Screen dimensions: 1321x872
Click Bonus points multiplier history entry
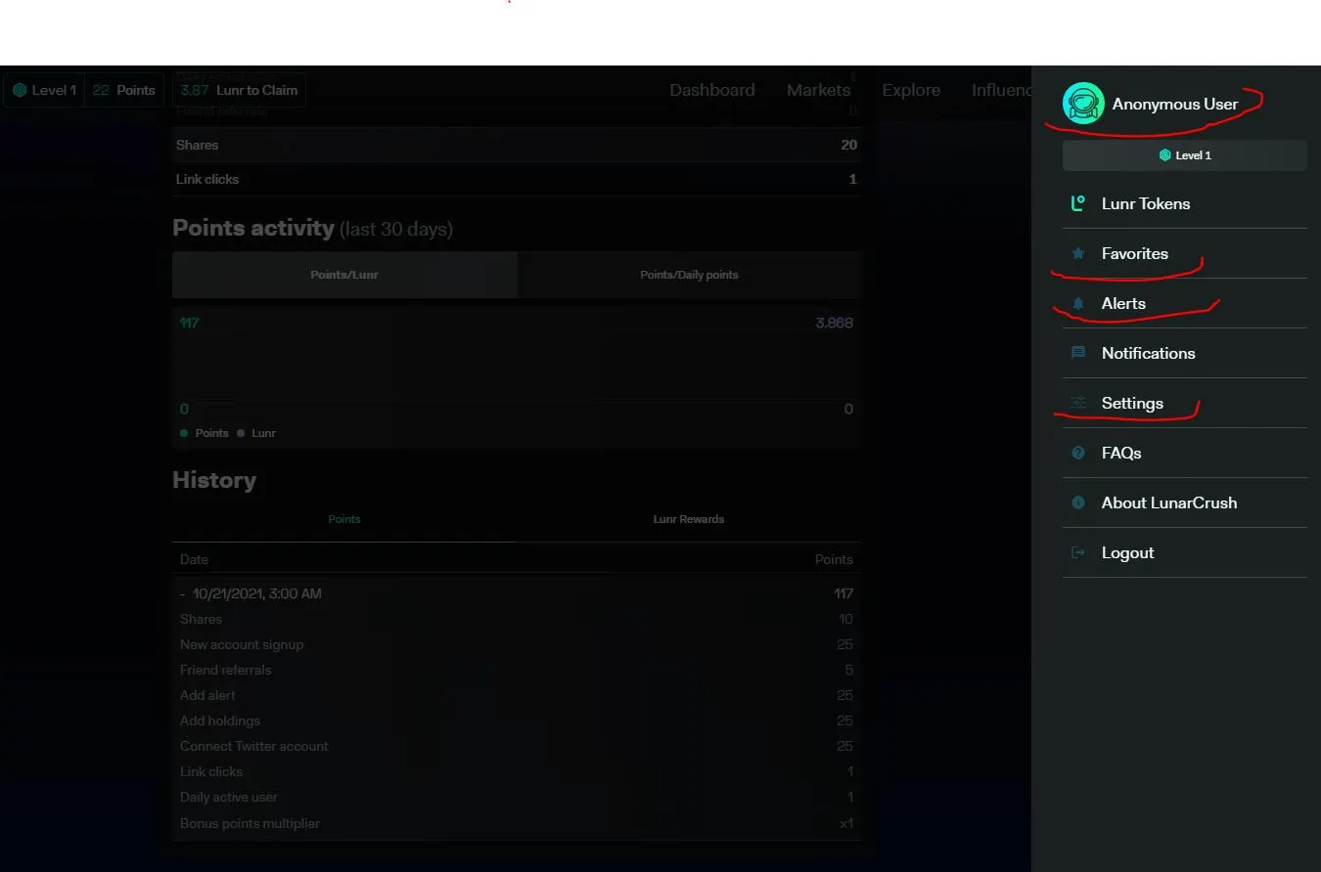(517, 823)
